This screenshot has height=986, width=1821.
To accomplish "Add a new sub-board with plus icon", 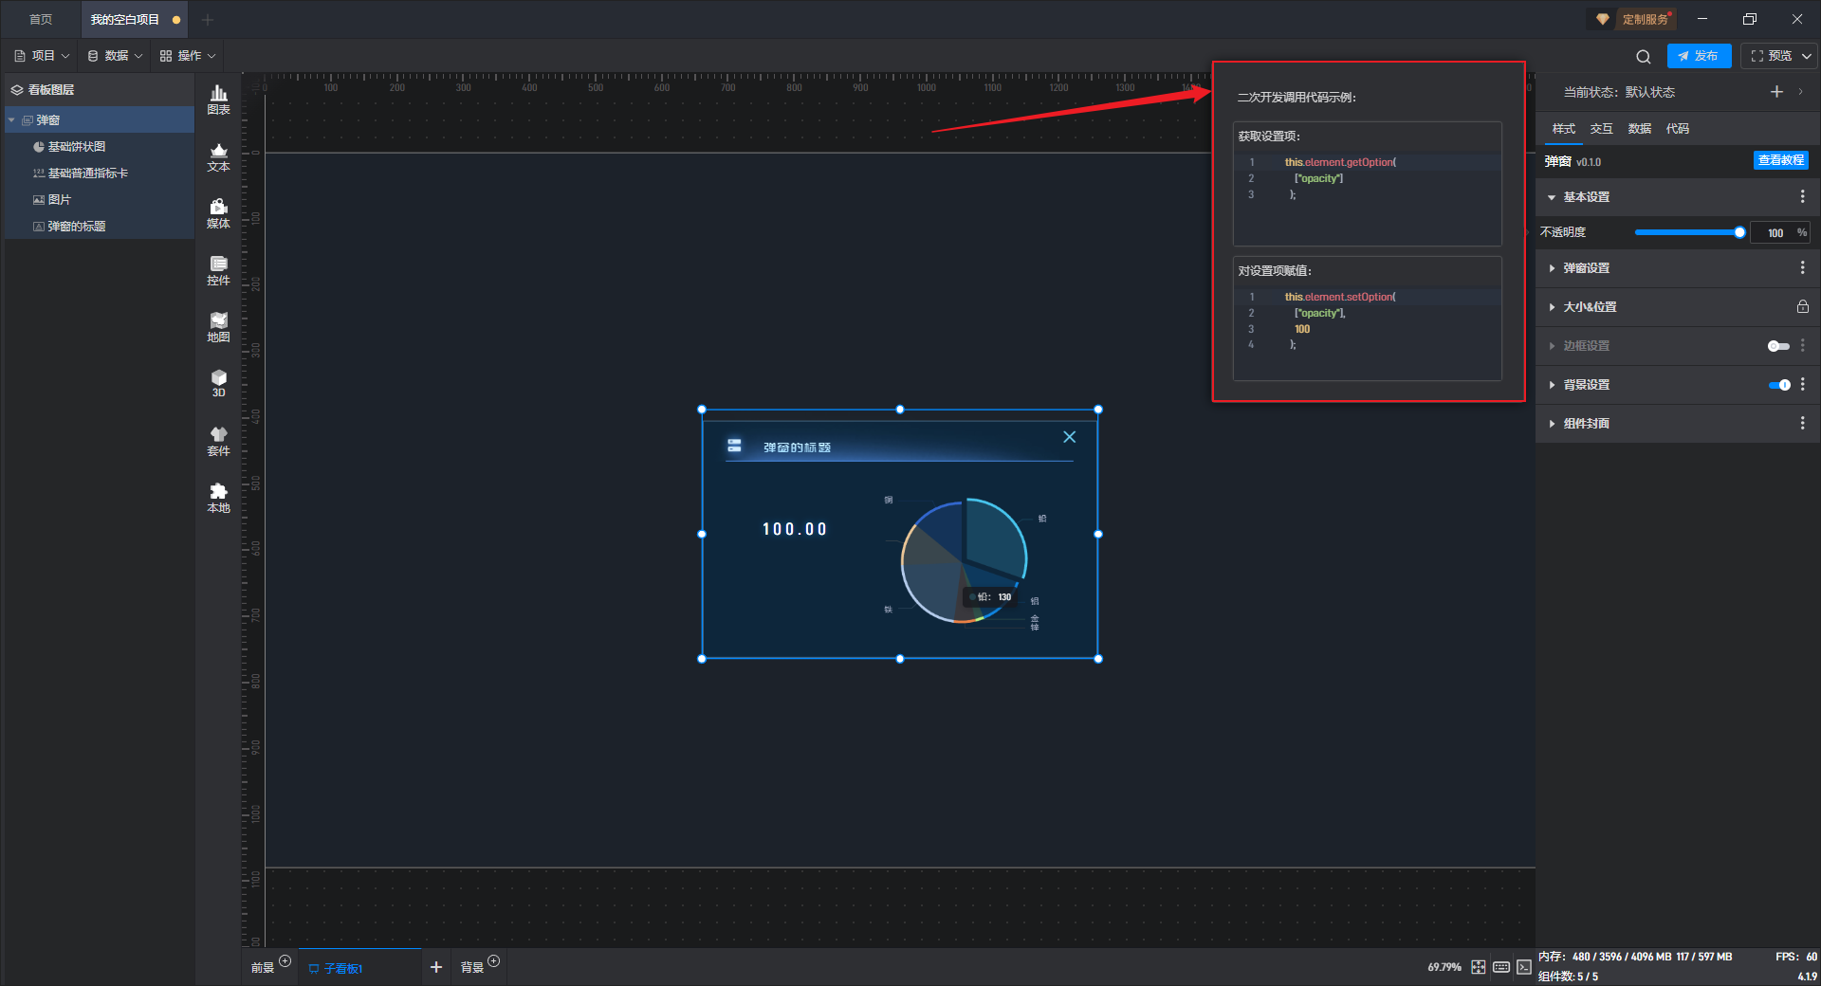I will pyautogui.click(x=436, y=967).
